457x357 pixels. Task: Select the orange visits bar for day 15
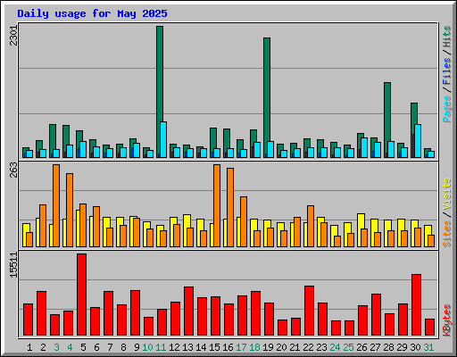pos(217,205)
